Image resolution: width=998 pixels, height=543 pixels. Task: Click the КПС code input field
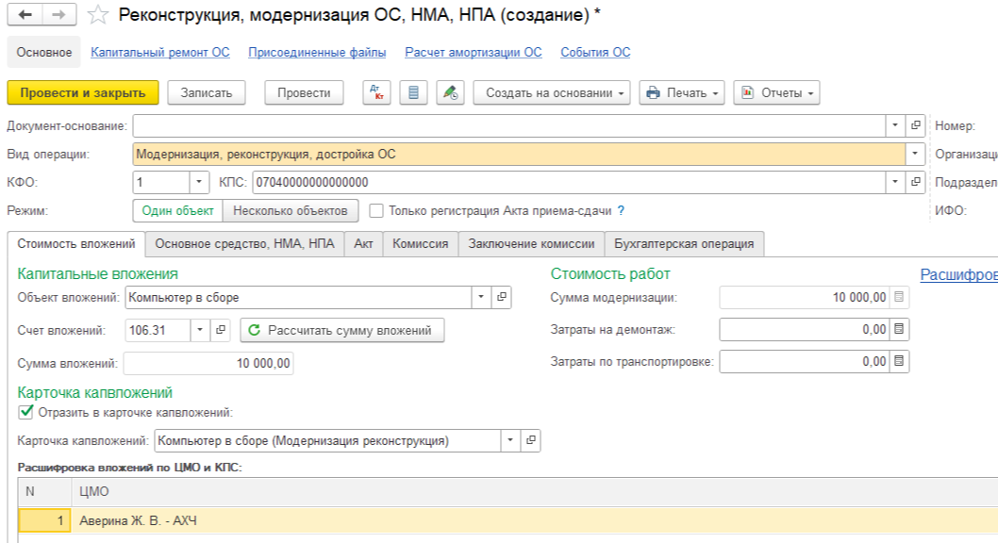569,183
